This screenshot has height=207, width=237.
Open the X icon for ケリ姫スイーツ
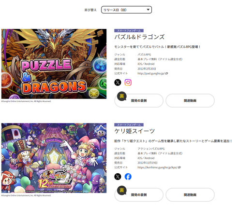tap(118, 177)
